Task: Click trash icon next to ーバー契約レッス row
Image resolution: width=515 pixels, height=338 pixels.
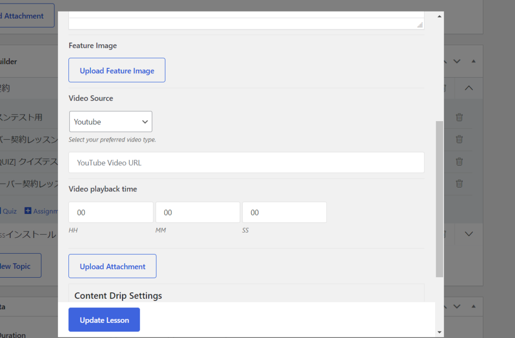Action: (459, 184)
